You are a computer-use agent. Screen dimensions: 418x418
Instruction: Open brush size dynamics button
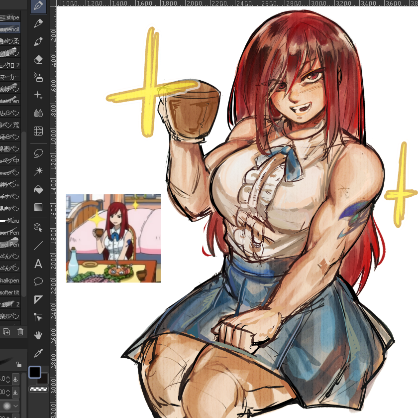tap(15, 379)
